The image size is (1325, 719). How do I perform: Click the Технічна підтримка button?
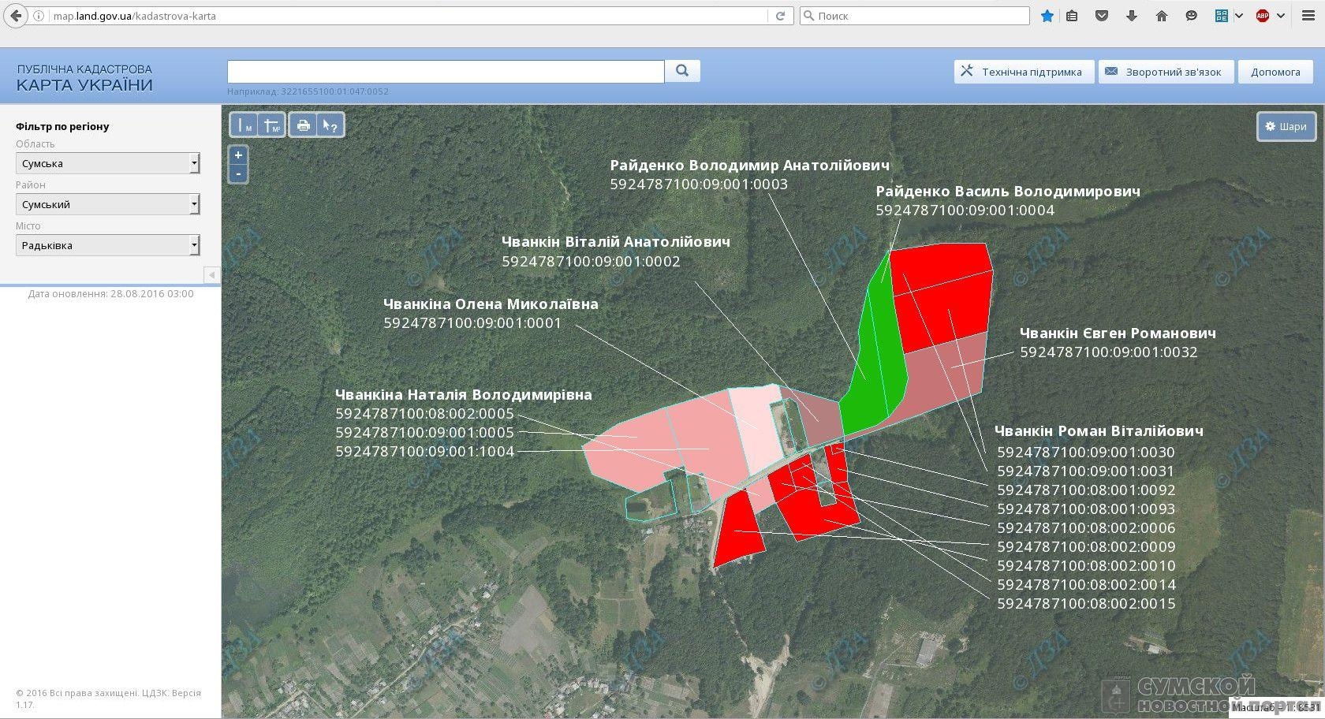coord(1023,72)
